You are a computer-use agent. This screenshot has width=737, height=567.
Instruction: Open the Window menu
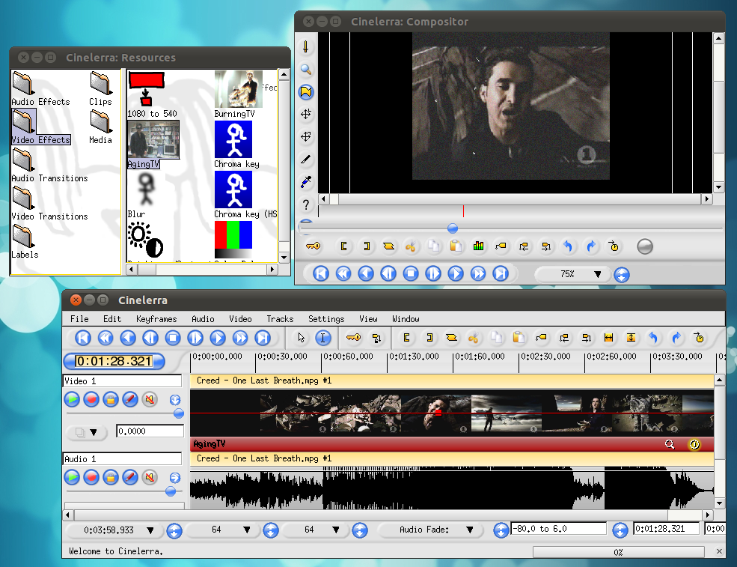406,319
